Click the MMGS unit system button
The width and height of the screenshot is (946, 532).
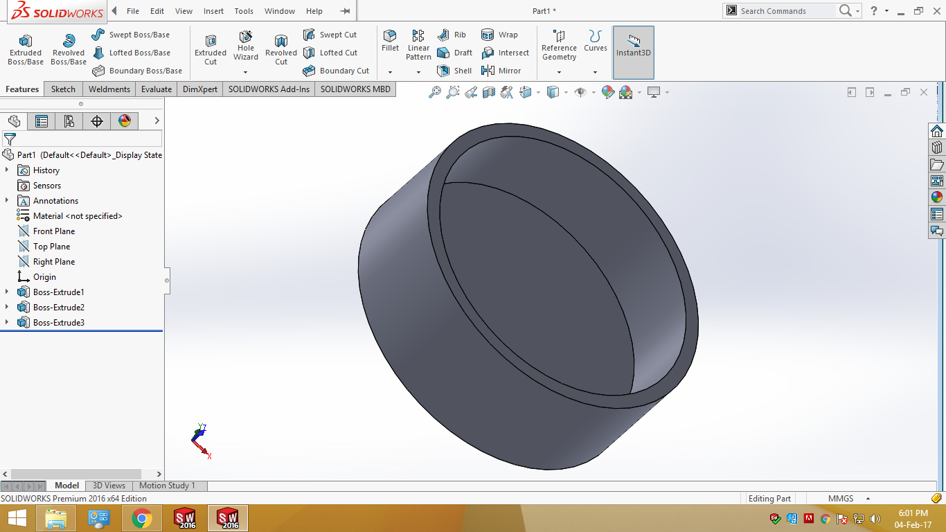[841, 499]
